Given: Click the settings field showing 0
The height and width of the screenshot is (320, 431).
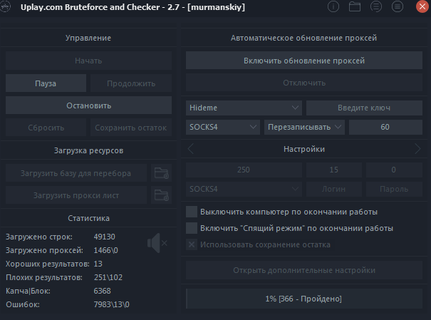Looking at the screenshot, I should tap(394, 170).
